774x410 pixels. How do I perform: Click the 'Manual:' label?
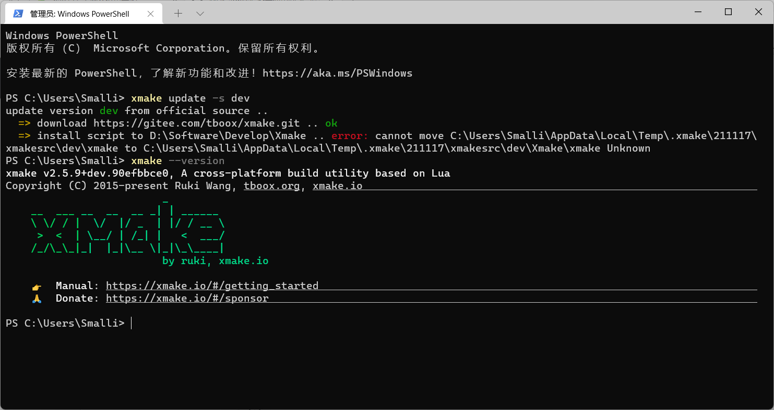pos(77,286)
